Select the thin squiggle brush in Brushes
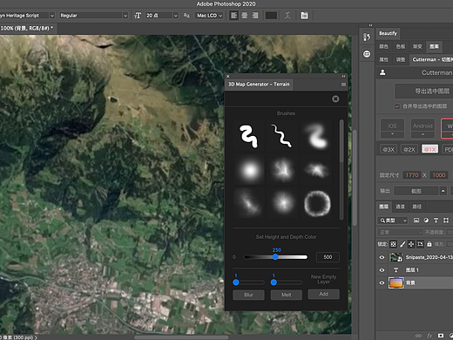Viewport: 453px width, 340px height. tap(281, 136)
